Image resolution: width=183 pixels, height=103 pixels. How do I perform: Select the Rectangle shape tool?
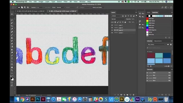point(12,64)
